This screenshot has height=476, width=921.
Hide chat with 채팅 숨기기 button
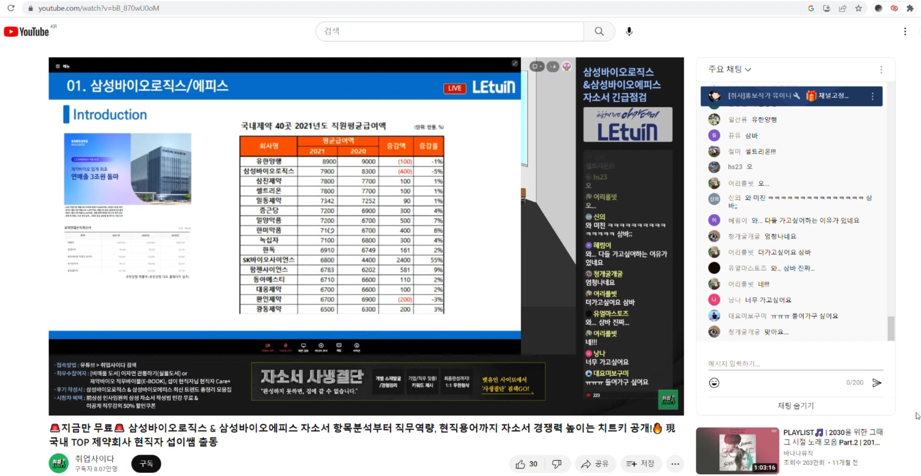(x=796, y=406)
